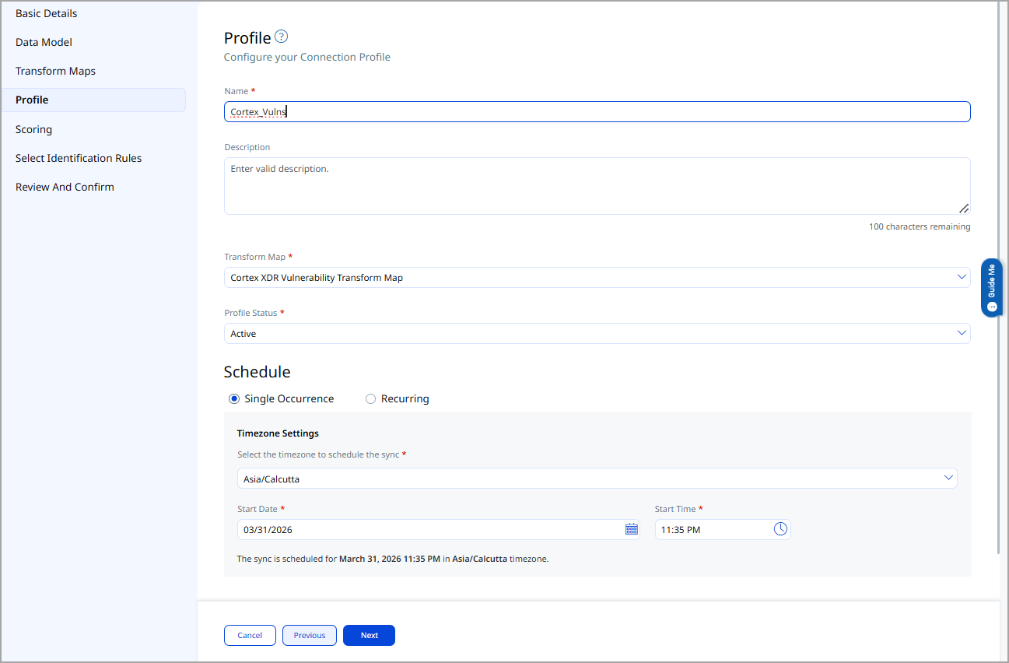Open the Start Date calendar picker icon
The height and width of the screenshot is (663, 1009).
[x=631, y=529]
